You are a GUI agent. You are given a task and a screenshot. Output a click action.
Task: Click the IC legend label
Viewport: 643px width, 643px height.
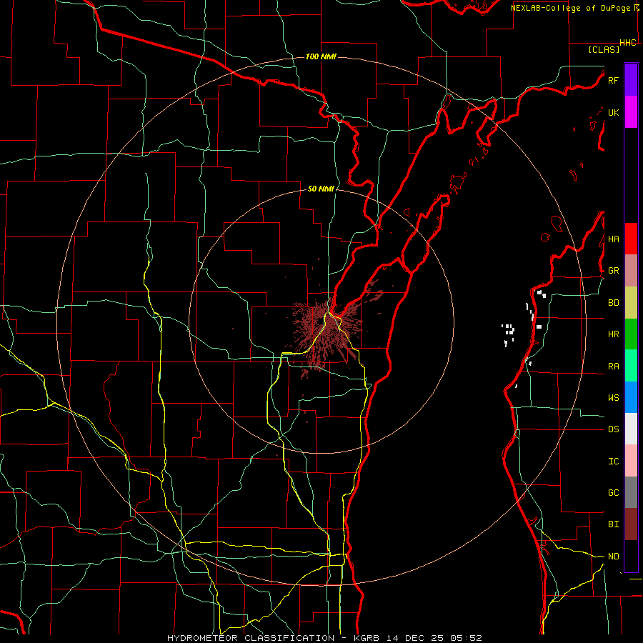613,461
